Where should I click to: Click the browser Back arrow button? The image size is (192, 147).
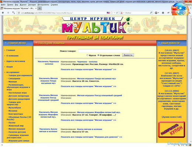(x=3, y=13)
